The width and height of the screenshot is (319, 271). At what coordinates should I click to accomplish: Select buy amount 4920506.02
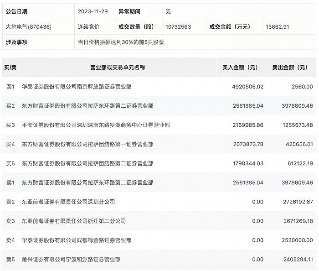pos(248,87)
